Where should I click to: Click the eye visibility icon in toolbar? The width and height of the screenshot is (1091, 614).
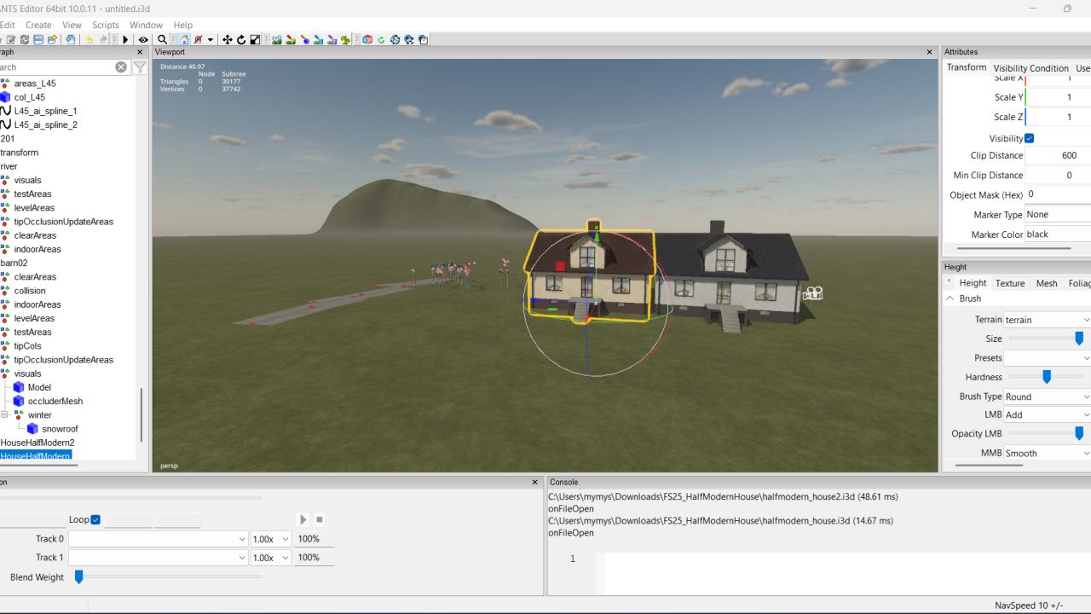[143, 39]
